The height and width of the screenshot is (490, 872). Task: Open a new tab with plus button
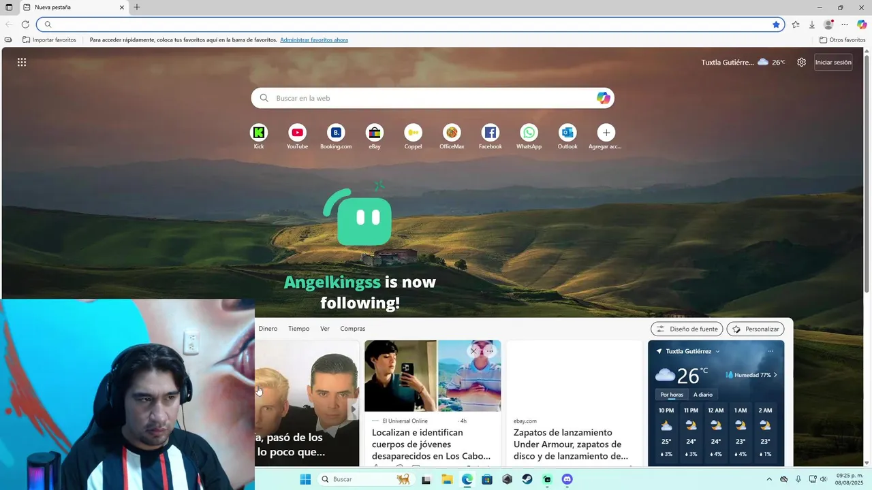point(137,7)
